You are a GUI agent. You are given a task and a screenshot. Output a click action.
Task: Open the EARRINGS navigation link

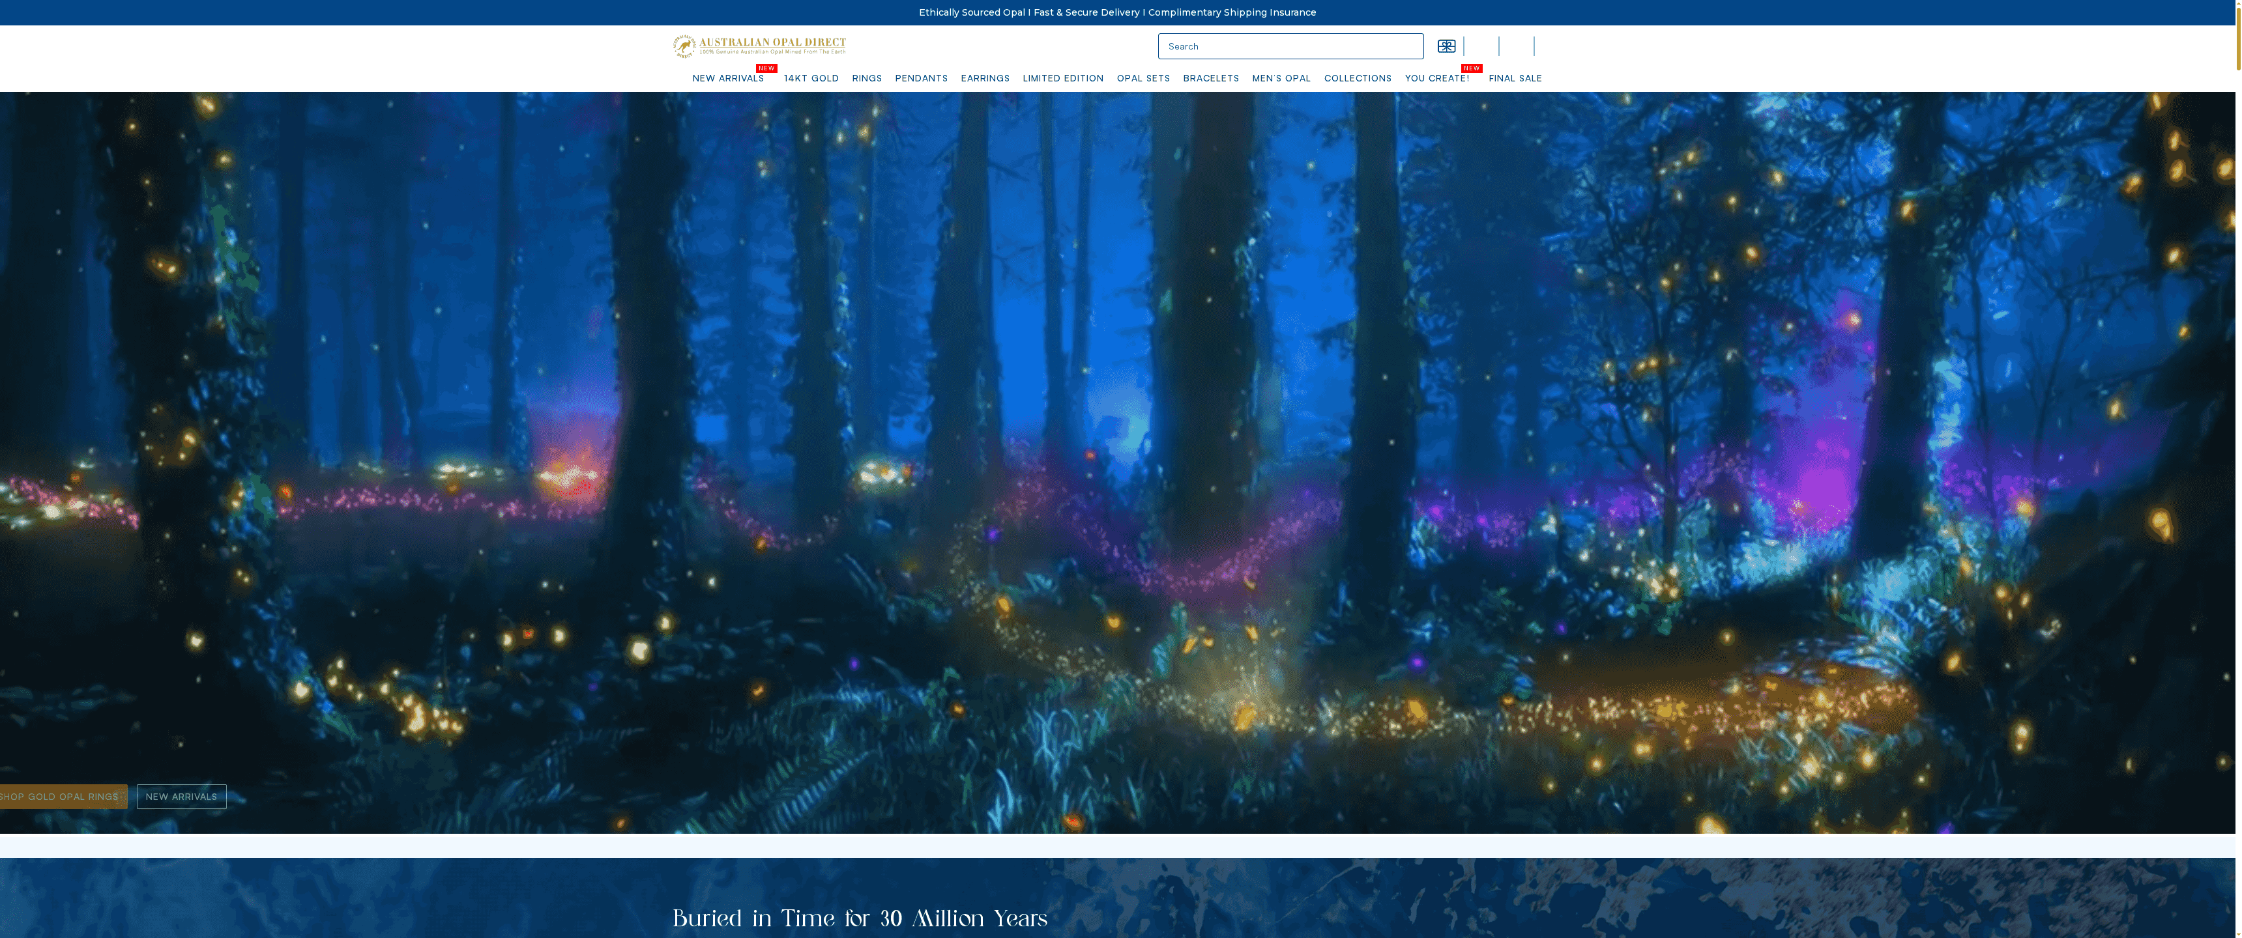985,78
